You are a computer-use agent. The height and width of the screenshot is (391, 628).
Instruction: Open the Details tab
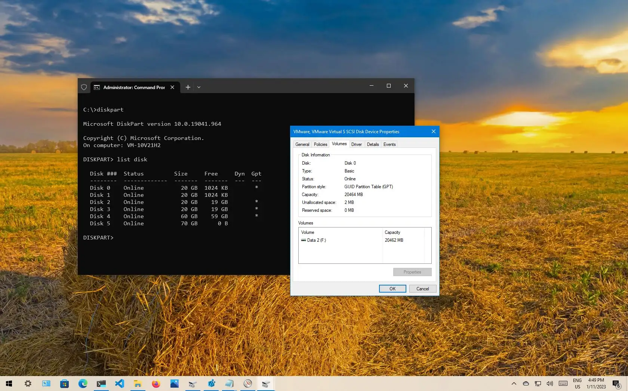pyautogui.click(x=373, y=144)
